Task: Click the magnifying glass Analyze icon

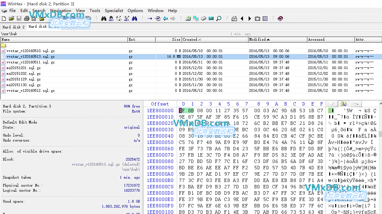Action: 219,18
